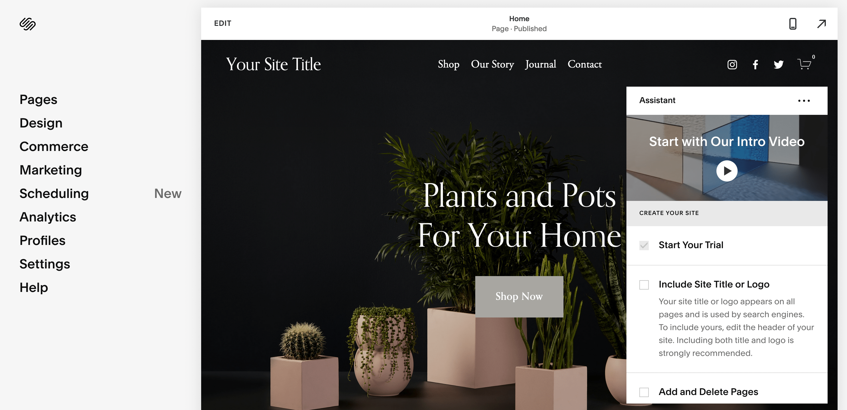
Task: Click the Facebook social media icon
Action: point(756,64)
